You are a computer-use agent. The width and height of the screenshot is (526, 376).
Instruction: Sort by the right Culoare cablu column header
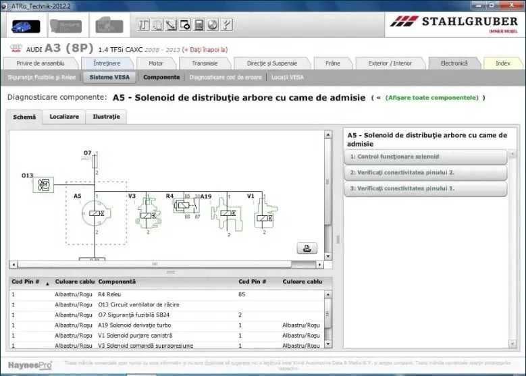[303, 281]
